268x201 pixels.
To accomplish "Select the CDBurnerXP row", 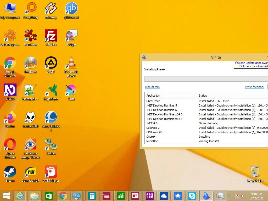I will coord(206,132).
